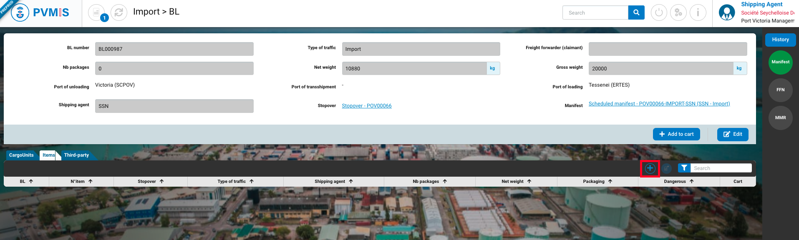The width and height of the screenshot is (799, 240).
Task: Switch to the CargoUnits tab
Action: [21, 155]
